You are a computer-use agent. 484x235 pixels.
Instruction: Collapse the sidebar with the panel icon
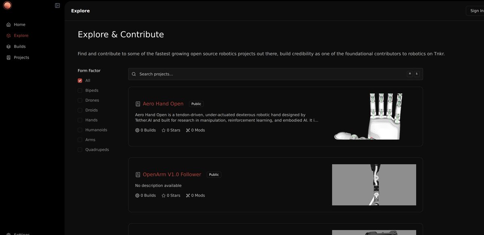[x=57, y=6]
